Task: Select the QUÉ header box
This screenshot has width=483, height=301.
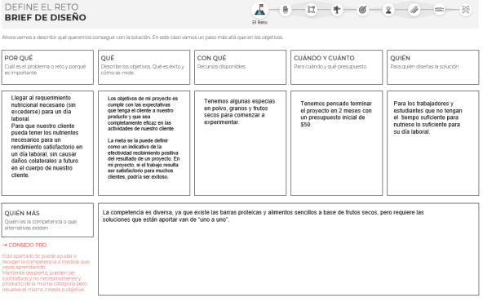Action: click(x=144, y=67)
